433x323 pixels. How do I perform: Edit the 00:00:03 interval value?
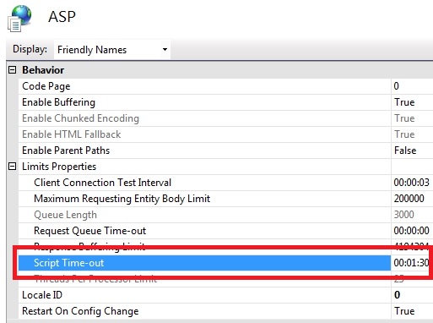(412, 183)
